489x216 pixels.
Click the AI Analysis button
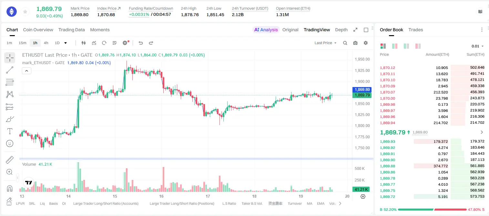pos(266,30)
